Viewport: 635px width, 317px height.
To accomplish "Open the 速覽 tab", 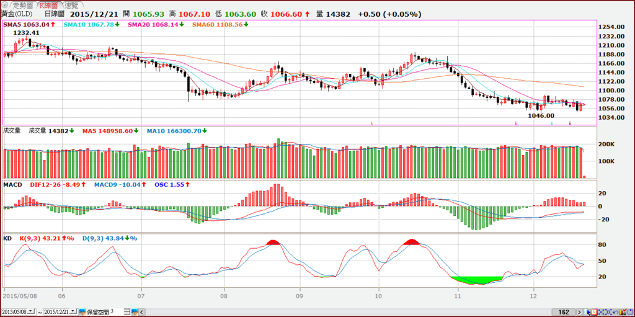I will point(73,5).
